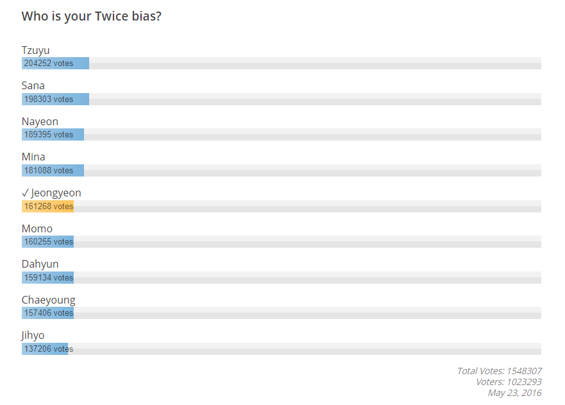Select the Jeongyeon voted option
565x405 pixels.
point(56,193)
